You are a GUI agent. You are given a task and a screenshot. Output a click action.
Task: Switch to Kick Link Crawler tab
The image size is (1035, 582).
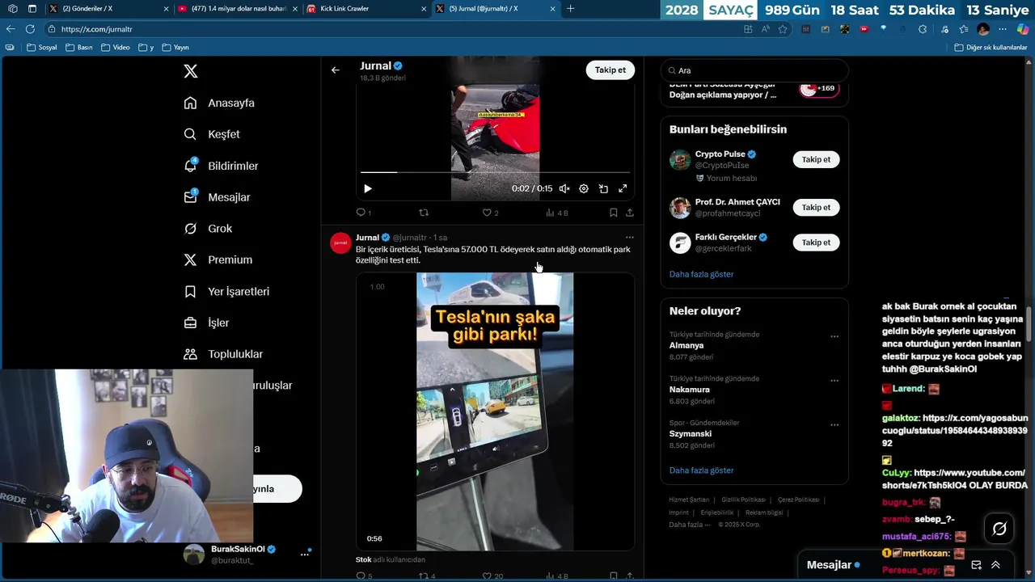click(367, 8)
